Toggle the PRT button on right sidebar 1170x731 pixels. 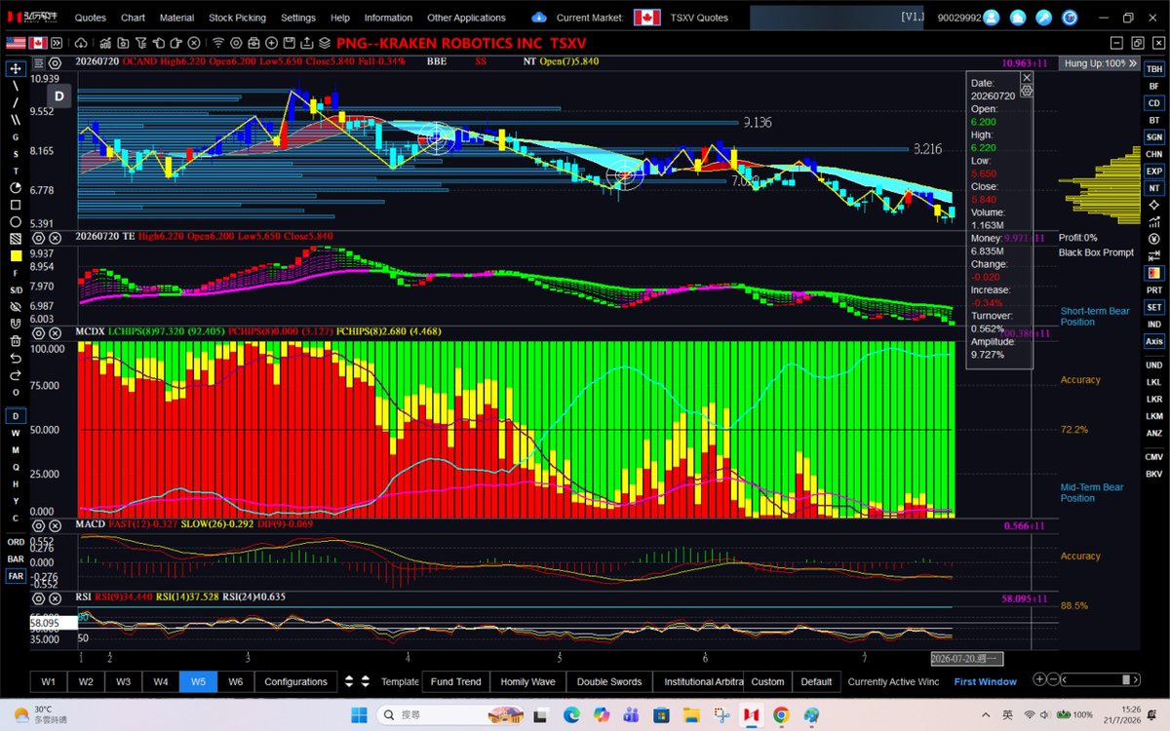(1153, 290)
